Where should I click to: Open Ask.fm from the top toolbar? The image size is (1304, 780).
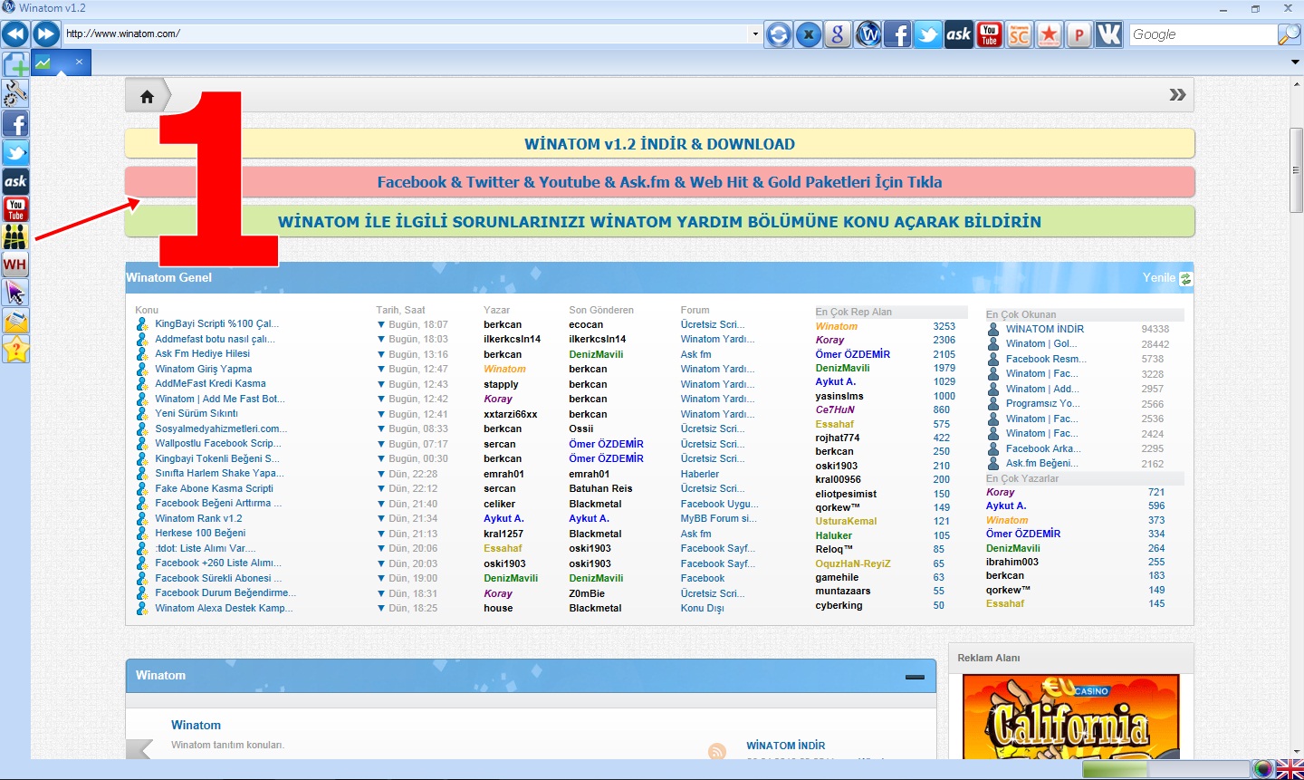(958, 34)
